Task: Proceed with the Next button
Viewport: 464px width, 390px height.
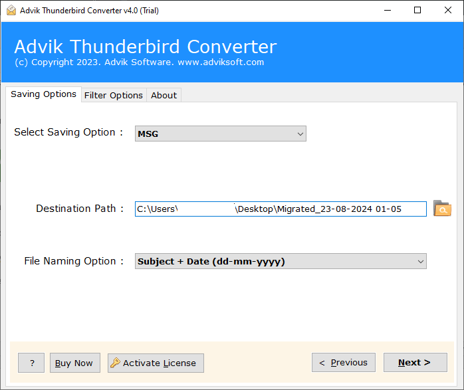Action: pos(415,362)
